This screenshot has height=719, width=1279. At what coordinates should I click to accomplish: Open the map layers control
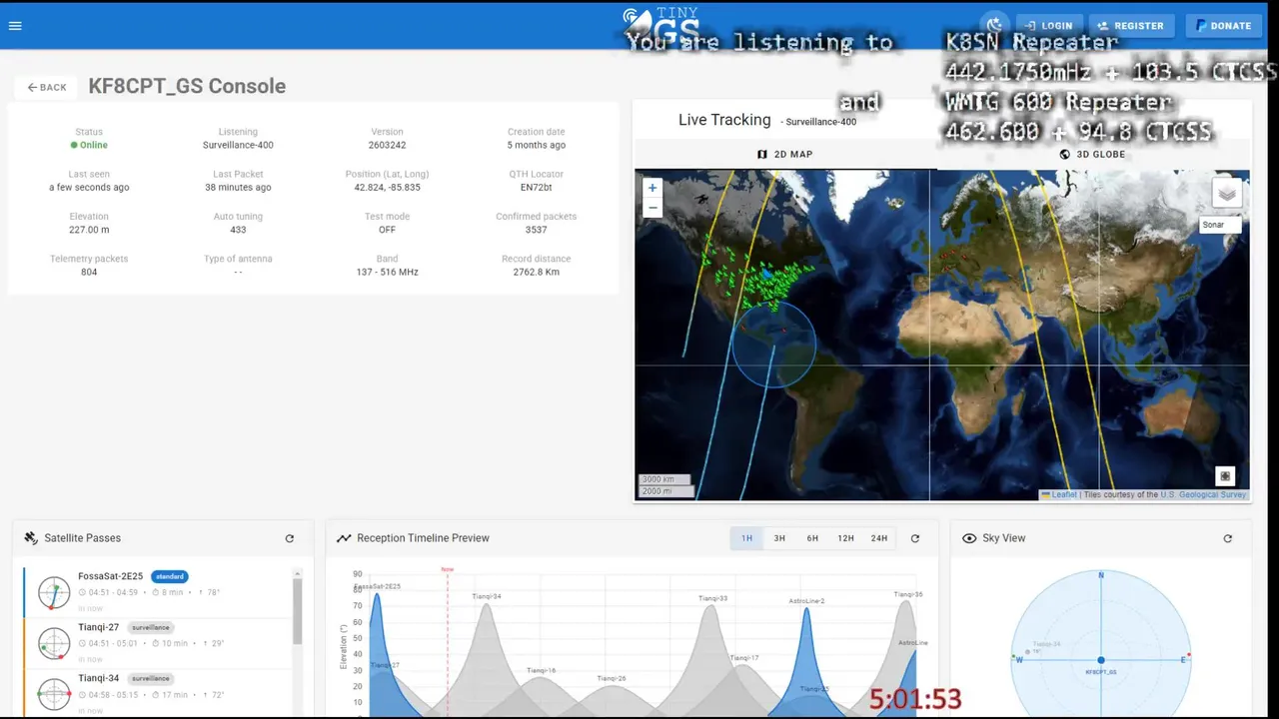(x=1227, y=193)
